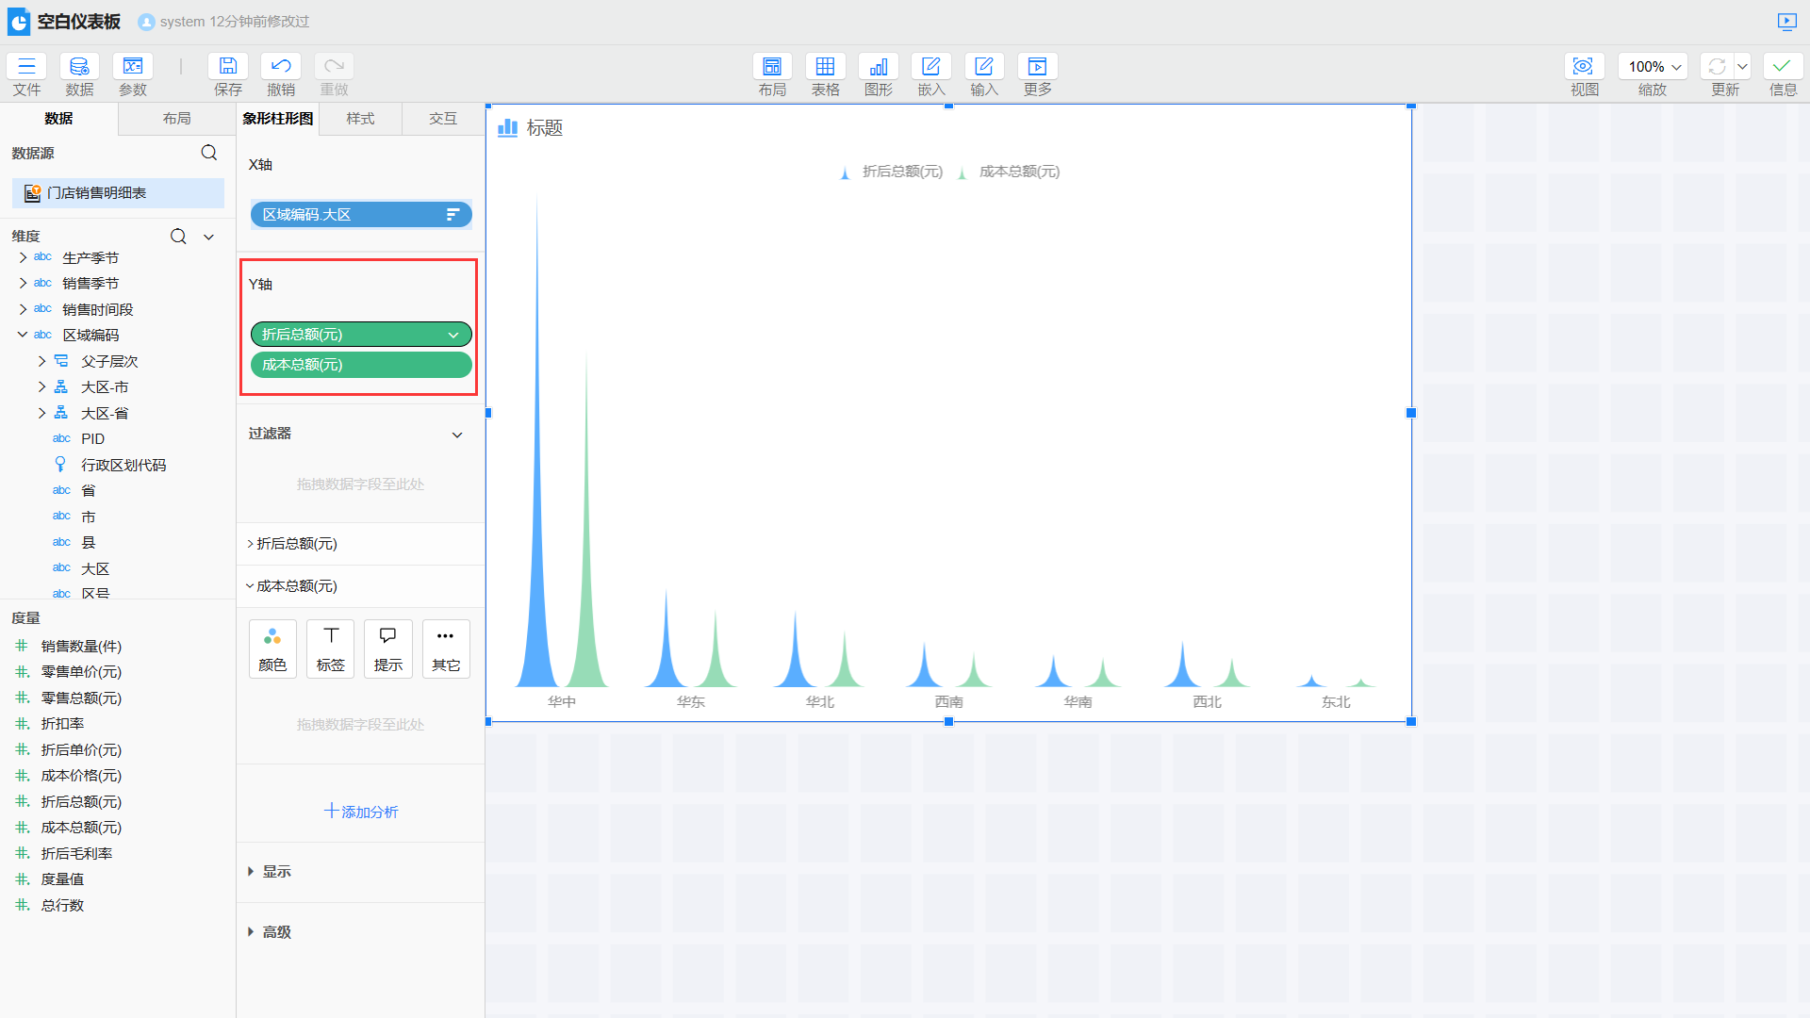
Task: Open the 100% zoom level dropdown
Action: click(x=1654, y=67)
